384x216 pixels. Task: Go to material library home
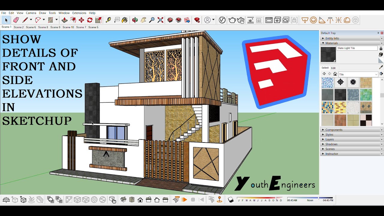335,74
